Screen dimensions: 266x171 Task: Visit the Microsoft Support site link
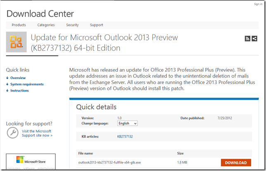click(x=36, y=133)
